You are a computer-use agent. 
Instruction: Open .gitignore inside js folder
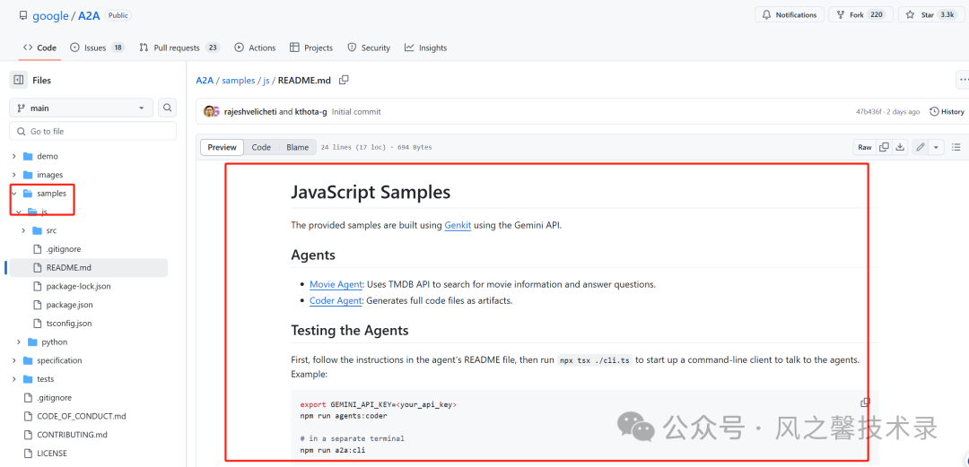coord(63,249)
